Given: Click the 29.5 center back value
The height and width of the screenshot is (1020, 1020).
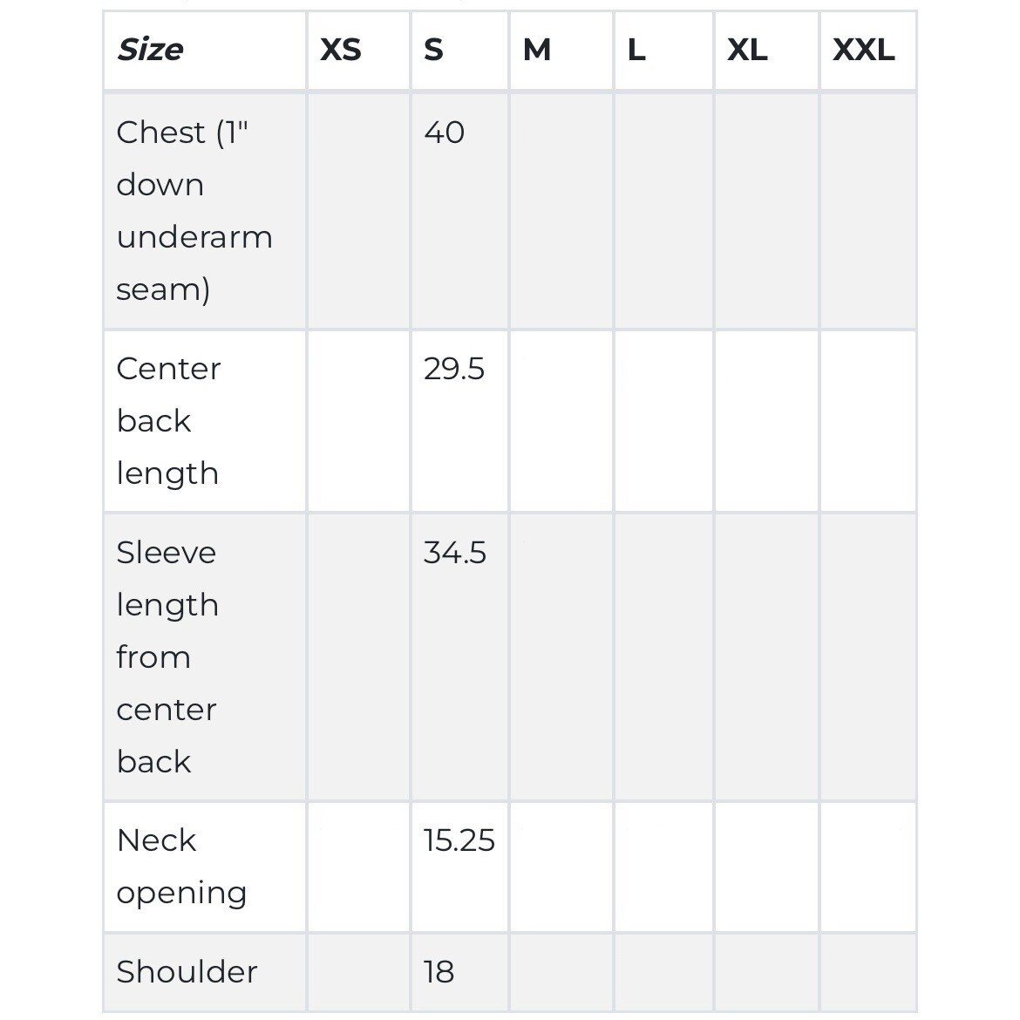Looking at the screenshot, I should pyautogui.click(x=453, y=369).
